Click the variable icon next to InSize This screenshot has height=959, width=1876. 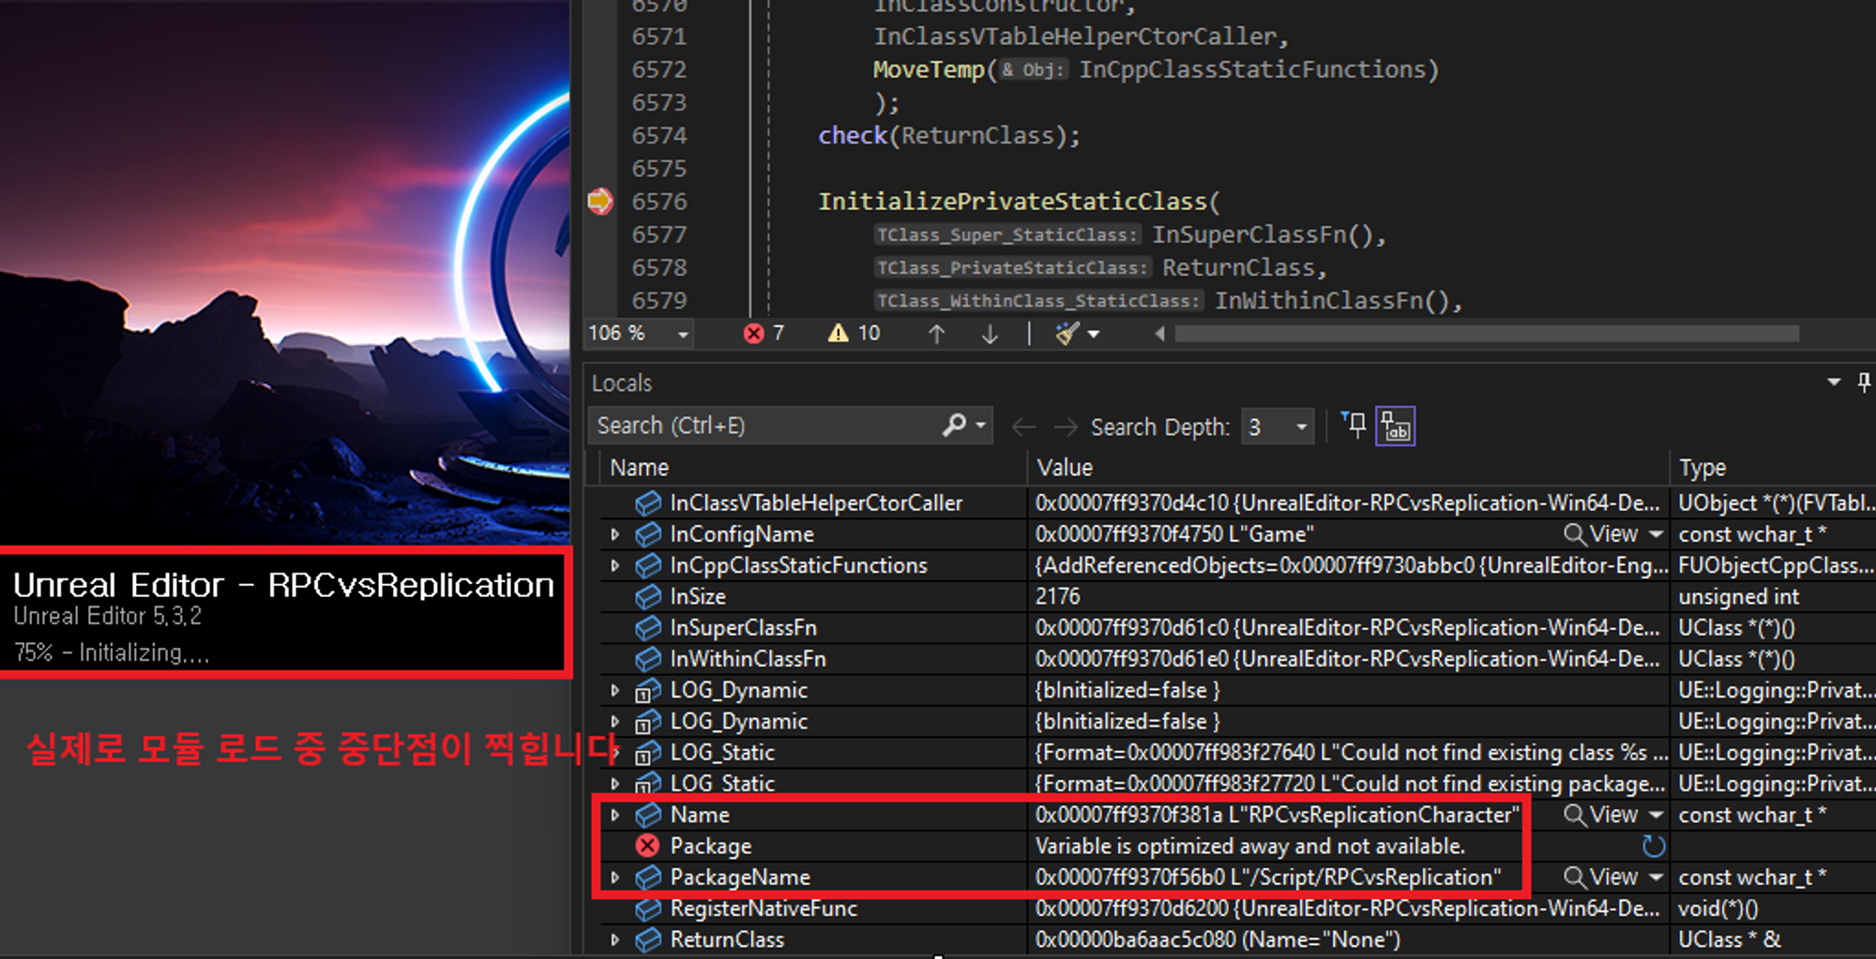click(x=647, y=596)
